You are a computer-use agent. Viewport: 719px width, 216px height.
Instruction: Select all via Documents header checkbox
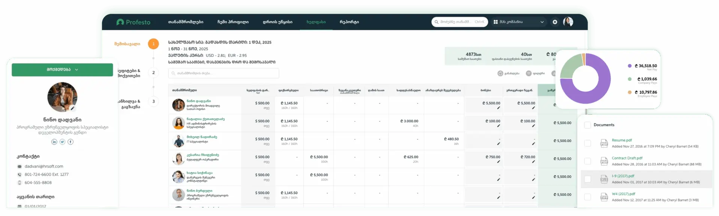pos(588,125)
